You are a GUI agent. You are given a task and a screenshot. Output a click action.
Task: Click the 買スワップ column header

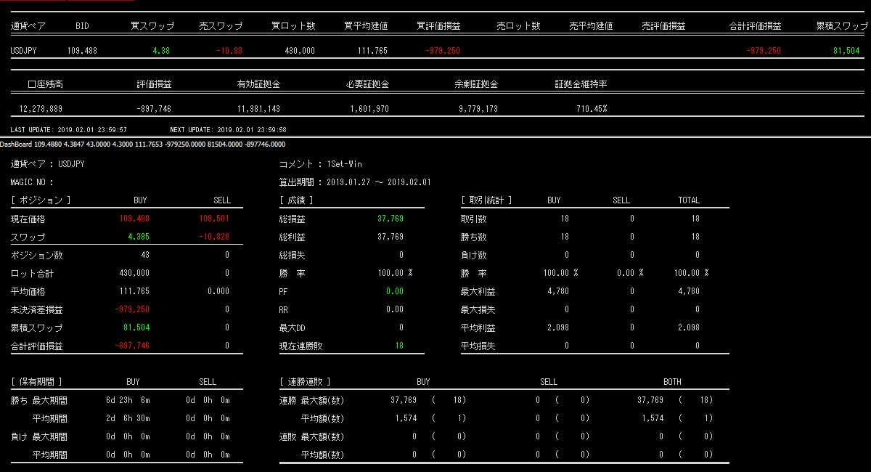click(152, 26)
